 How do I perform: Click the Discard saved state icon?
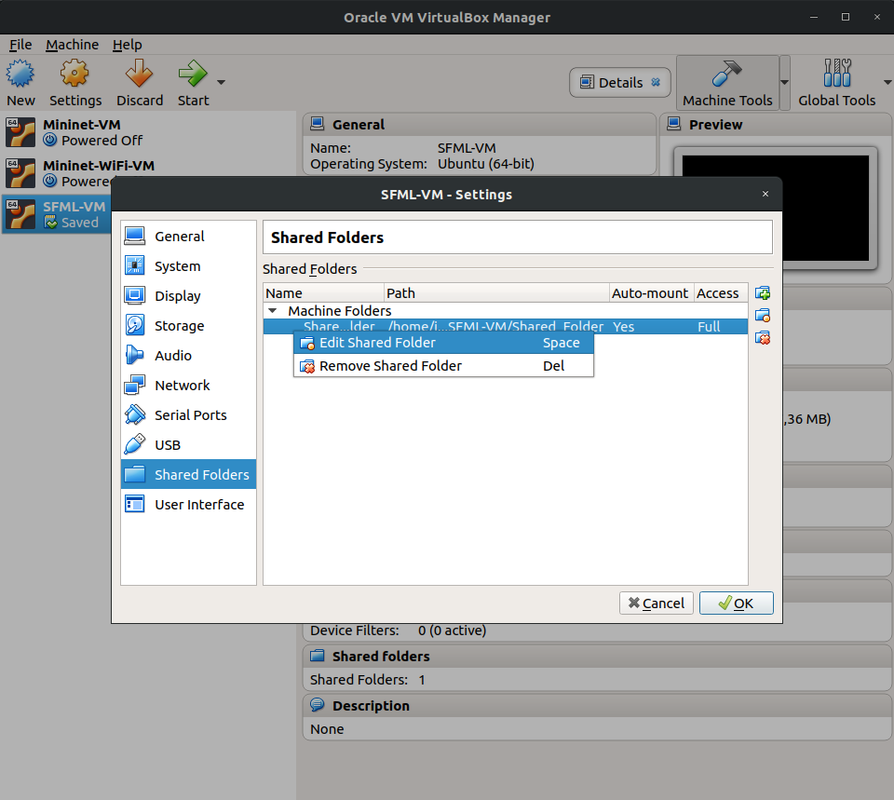139,75
